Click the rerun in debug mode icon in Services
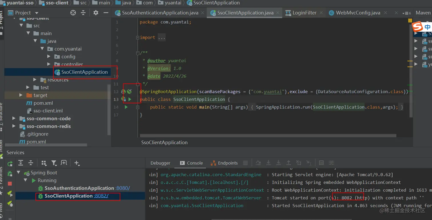432x220 pixels. [x=10, y=173]
